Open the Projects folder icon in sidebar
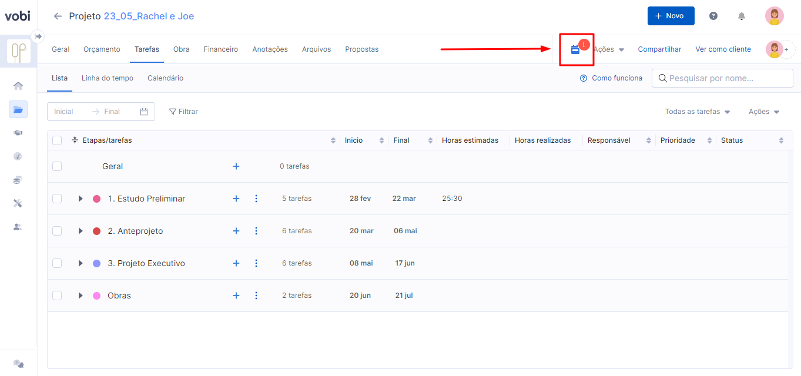Viewport: 801px width, 376px height. [x=18, y=109]
